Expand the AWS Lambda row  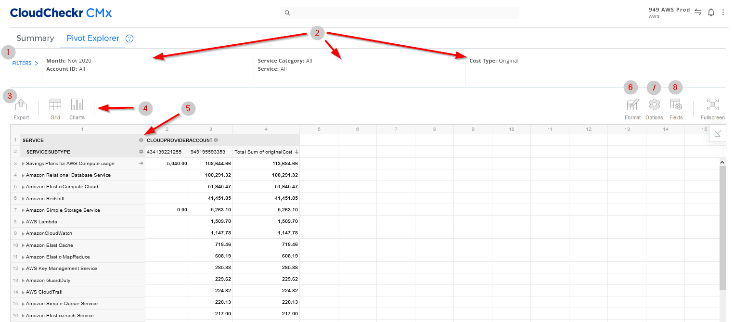pos(23,222)
